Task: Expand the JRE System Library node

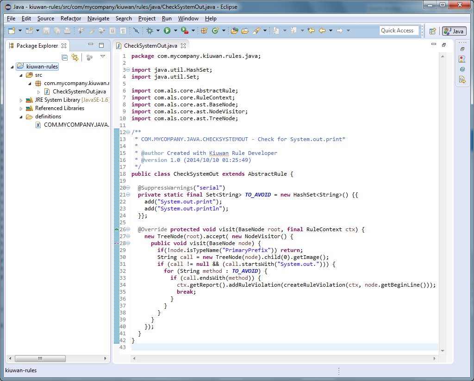Action: tap(21, 100)
